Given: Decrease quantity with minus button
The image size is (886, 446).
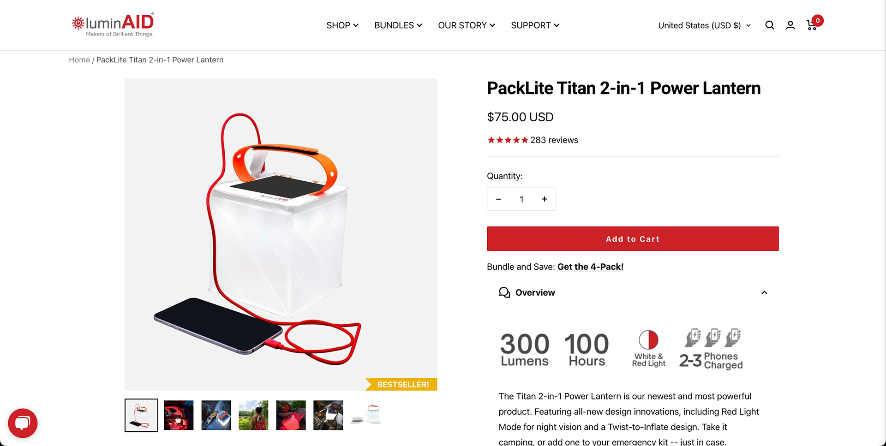Looking at the screenshot, I should tap(498, 199).
